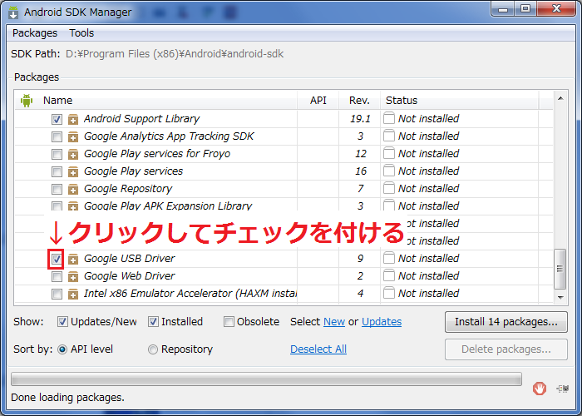Click revision 16 cell for Google Play services
Viewport: 582px width, 416px height.
click(360, 171)
